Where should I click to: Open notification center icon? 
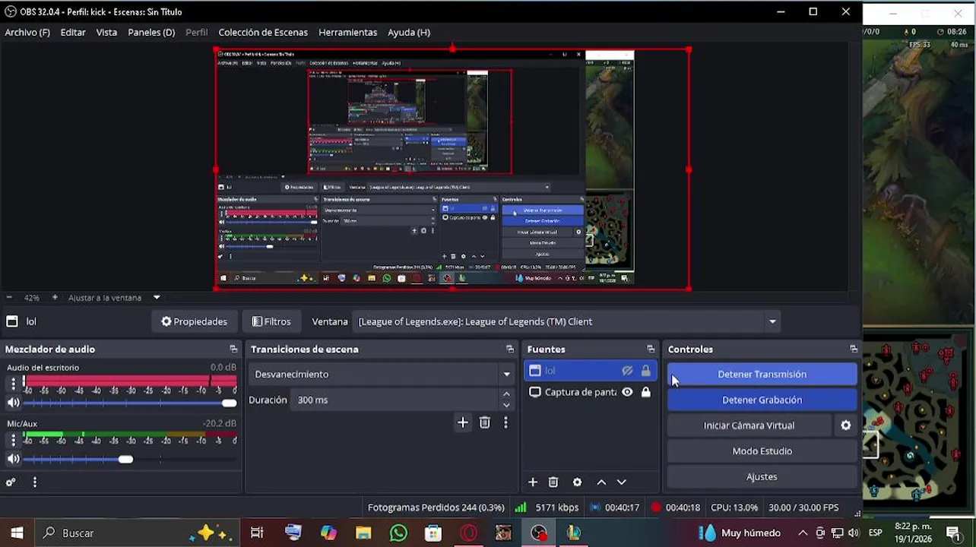(954, 533)
